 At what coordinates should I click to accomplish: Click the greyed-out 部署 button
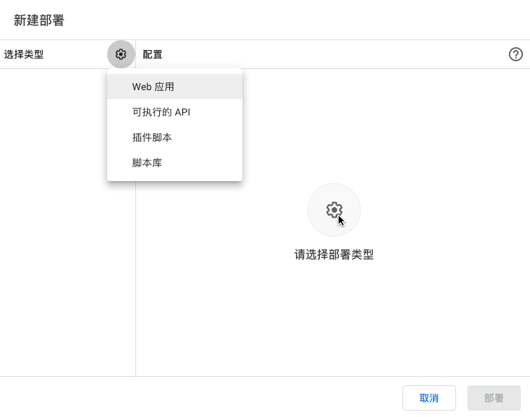[x=493, y=398]
